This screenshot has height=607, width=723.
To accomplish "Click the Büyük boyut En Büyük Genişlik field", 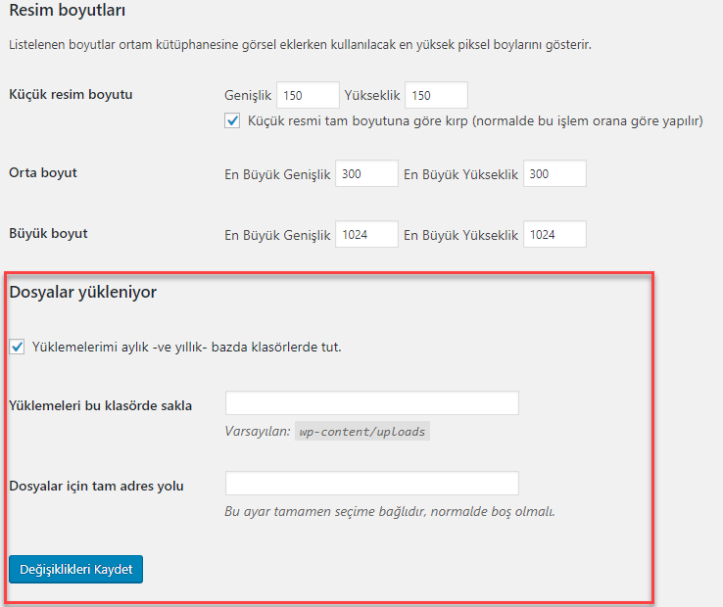I will coord(366,234).
